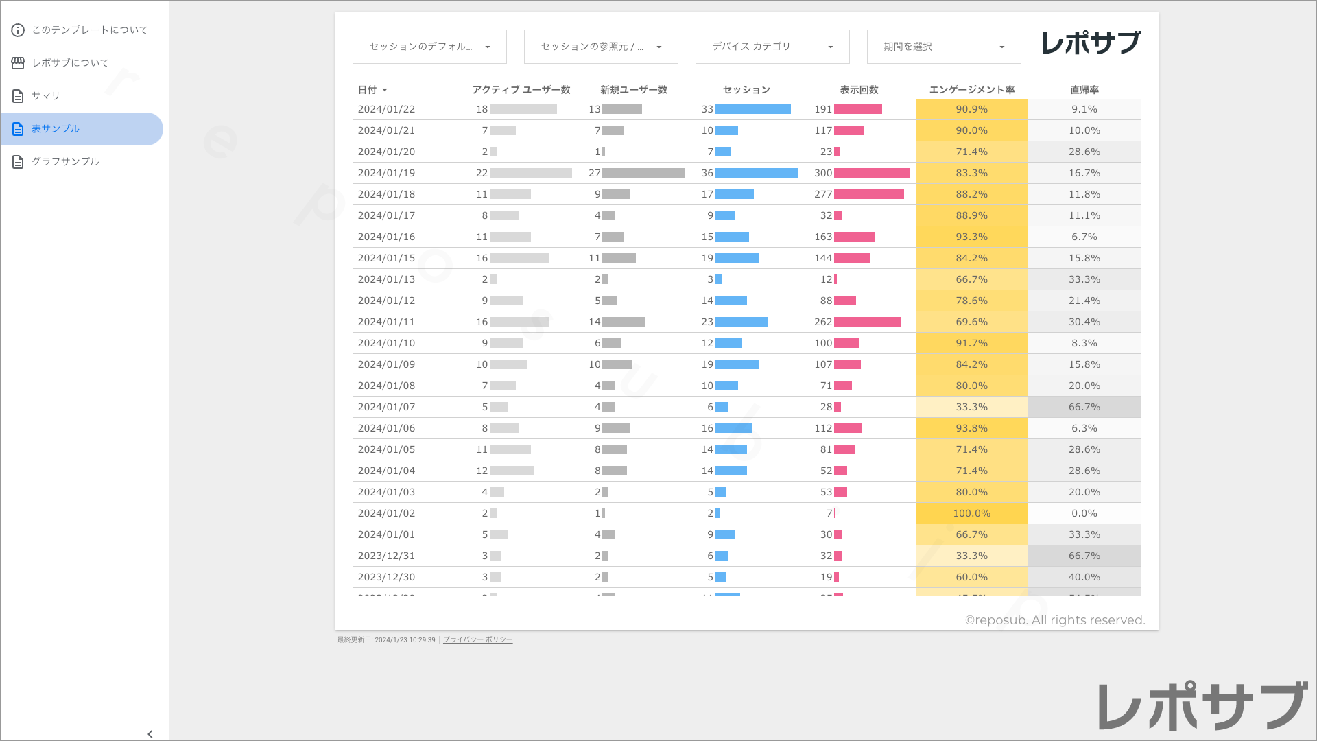Click the info icon beside このテンプレートについて

18,30
